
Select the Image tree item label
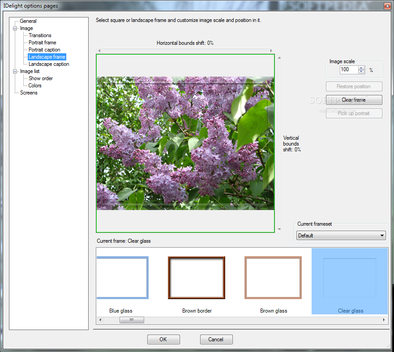point(26,28)
